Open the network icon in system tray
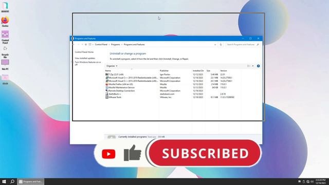Screen dimensions: 329x185 coord(308,181)
